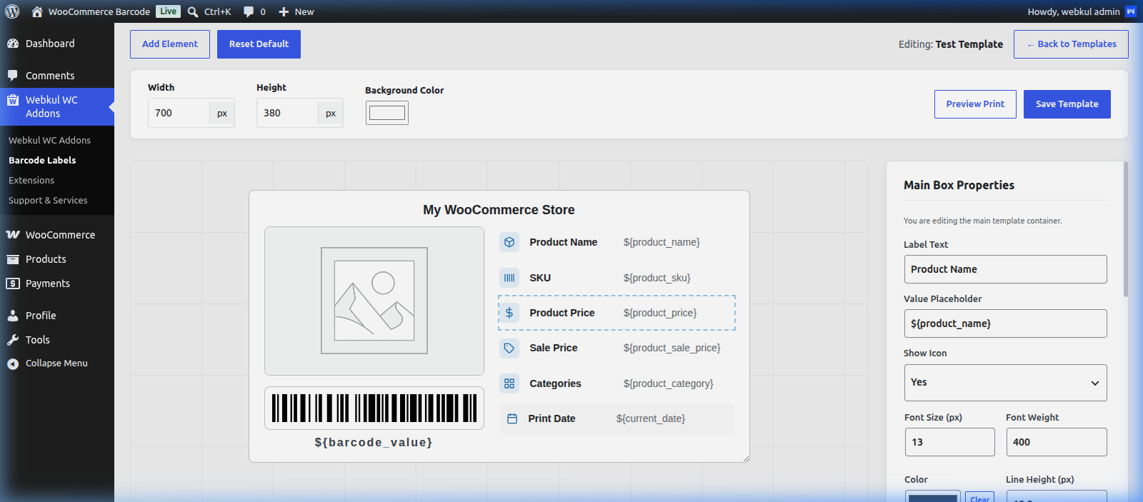Select the Sale Price tag icon
1143x502 pixels.
[x=509, y=348]
